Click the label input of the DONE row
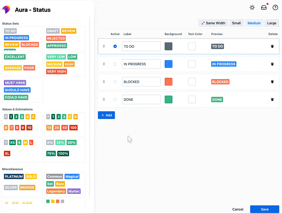 141,99
